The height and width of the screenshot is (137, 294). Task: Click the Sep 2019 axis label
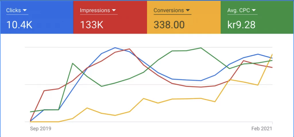(x=40, y=129)
